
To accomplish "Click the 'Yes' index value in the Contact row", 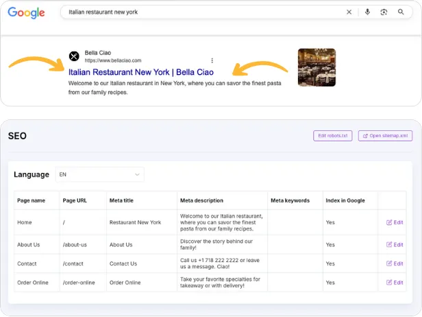I will (330, 263).
